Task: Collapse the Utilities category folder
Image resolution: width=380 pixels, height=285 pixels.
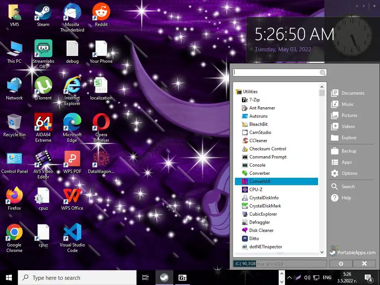Action: click(x=247, y=92)
